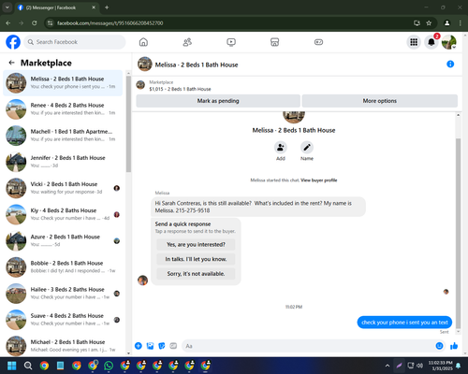Screen dimensions: 468x374
Task: Click the $1,015 listing title in header
Action: coord(180,89)
